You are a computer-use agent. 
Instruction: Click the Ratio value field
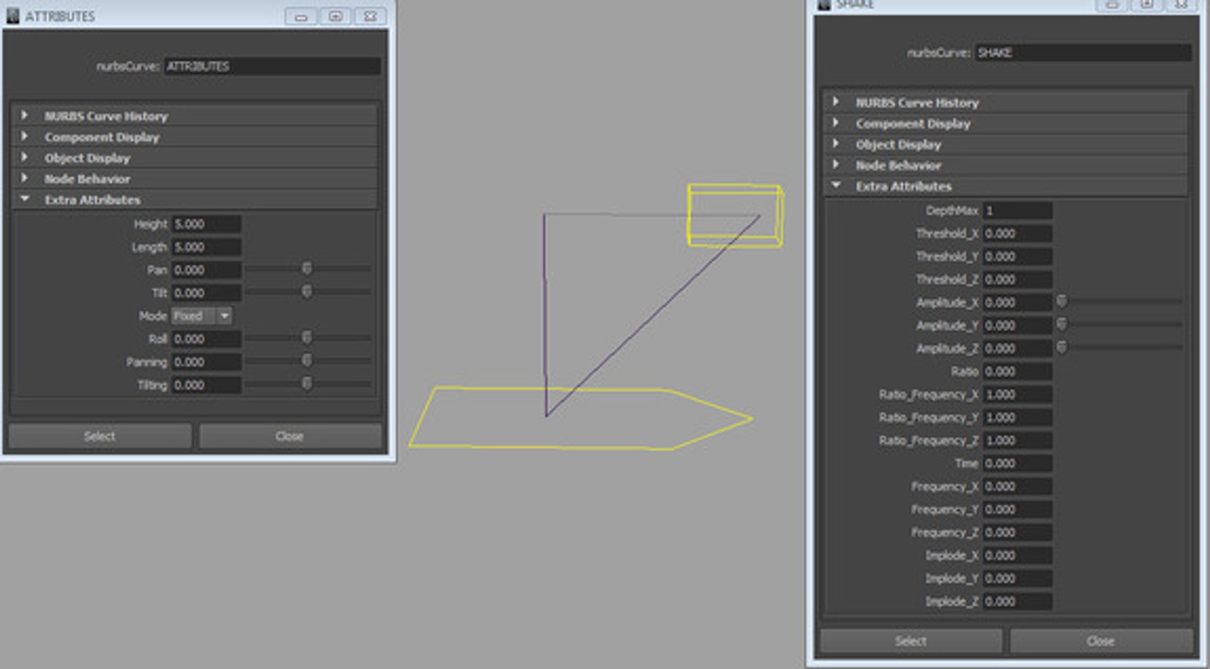1017,371
